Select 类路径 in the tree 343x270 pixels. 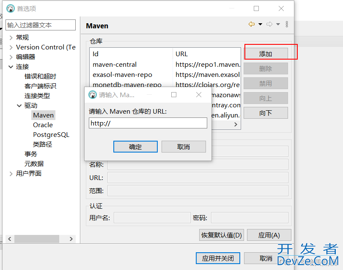tap(42, 144)
